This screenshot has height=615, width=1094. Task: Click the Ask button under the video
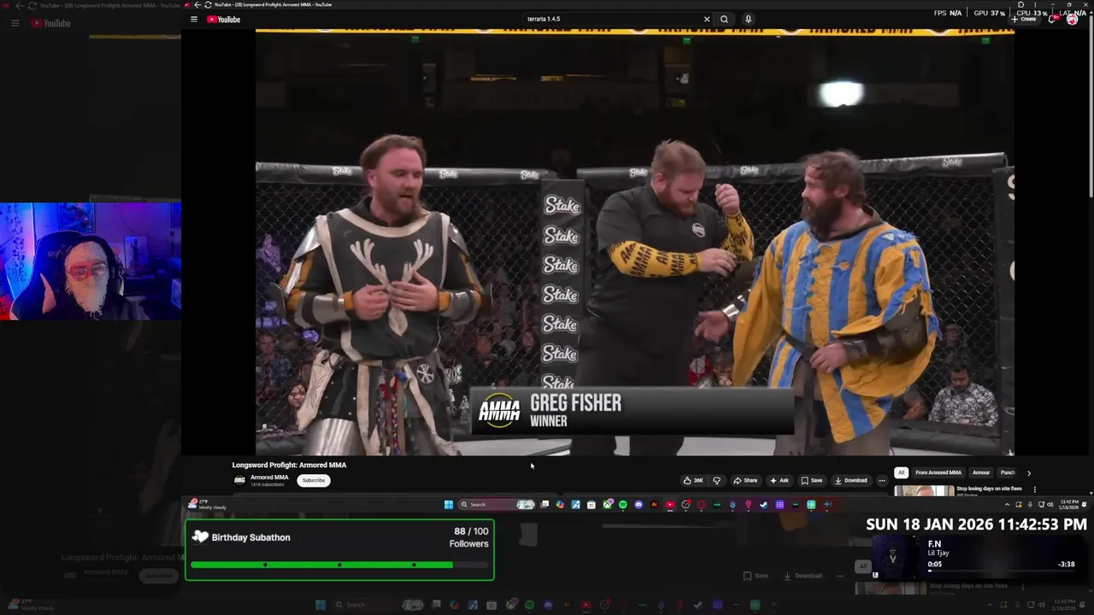click(x=779, y=480)
